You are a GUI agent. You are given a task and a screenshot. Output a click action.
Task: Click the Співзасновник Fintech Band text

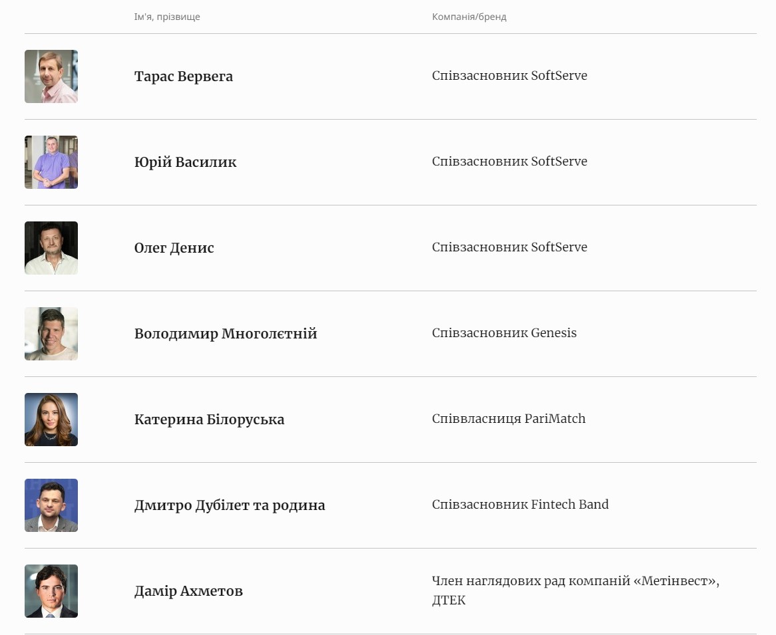pos(520,505)
